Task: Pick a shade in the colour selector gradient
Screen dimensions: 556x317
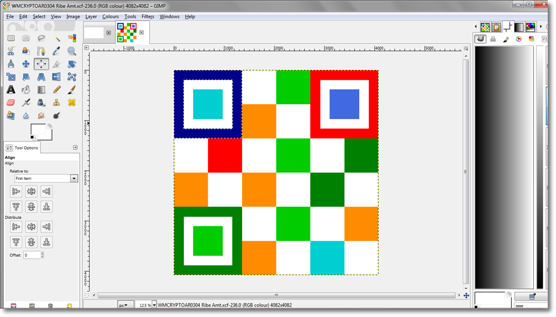Action: (x=504, y=167)
